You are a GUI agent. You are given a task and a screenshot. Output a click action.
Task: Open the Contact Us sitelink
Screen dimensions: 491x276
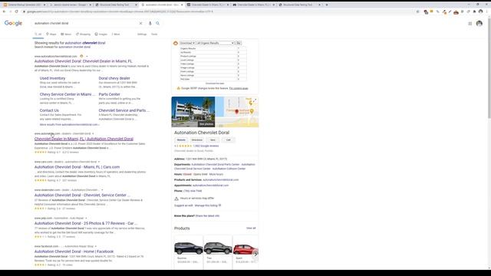(x=49, y=110)
